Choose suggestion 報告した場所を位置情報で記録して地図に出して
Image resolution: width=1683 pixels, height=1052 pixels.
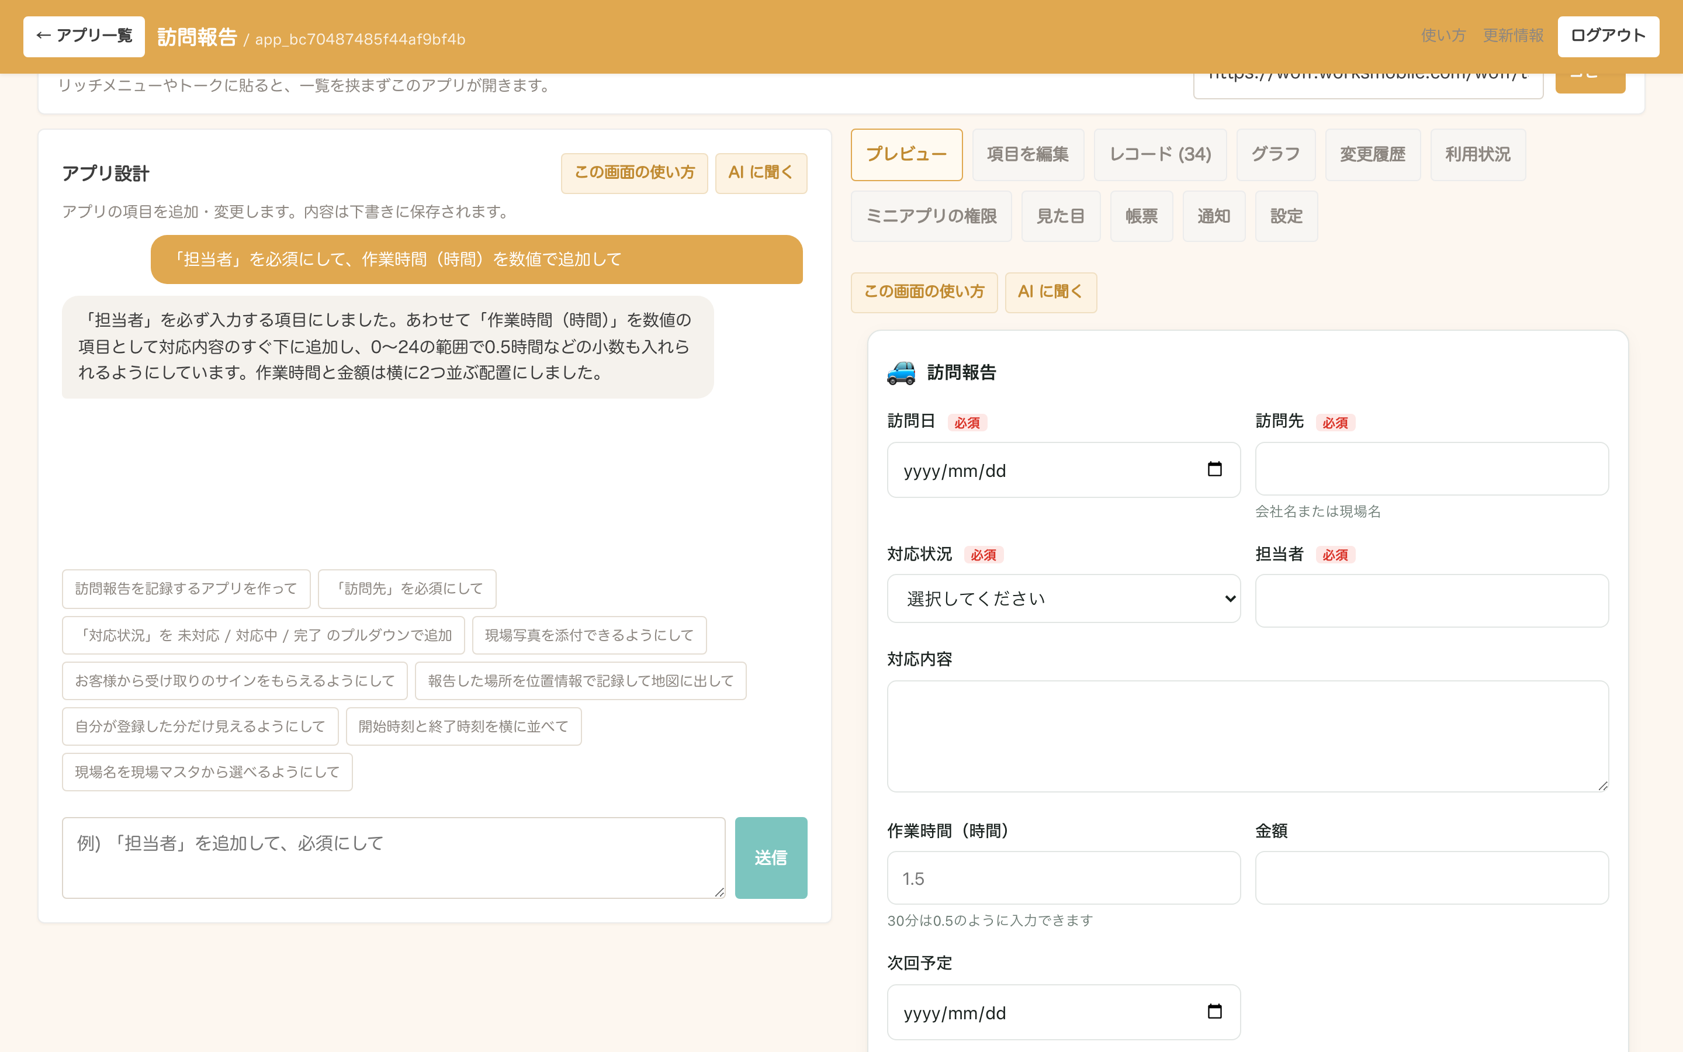[x=580, y=680]
